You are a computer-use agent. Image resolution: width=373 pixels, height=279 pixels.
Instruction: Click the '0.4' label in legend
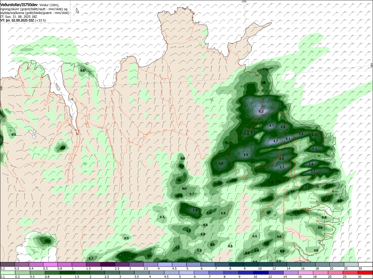pos(31,269)
